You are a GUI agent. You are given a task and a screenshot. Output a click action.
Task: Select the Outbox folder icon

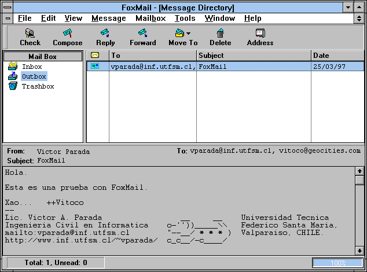coord(13,76)
